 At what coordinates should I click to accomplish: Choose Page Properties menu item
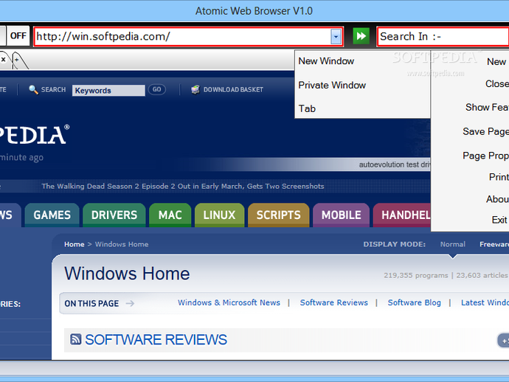tap(485, 156)
